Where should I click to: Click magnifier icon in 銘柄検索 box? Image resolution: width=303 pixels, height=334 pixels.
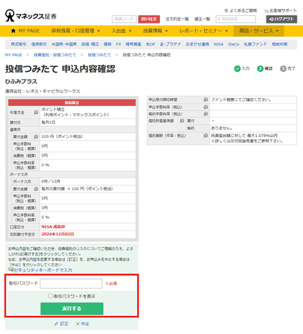(x=219, y=19)
